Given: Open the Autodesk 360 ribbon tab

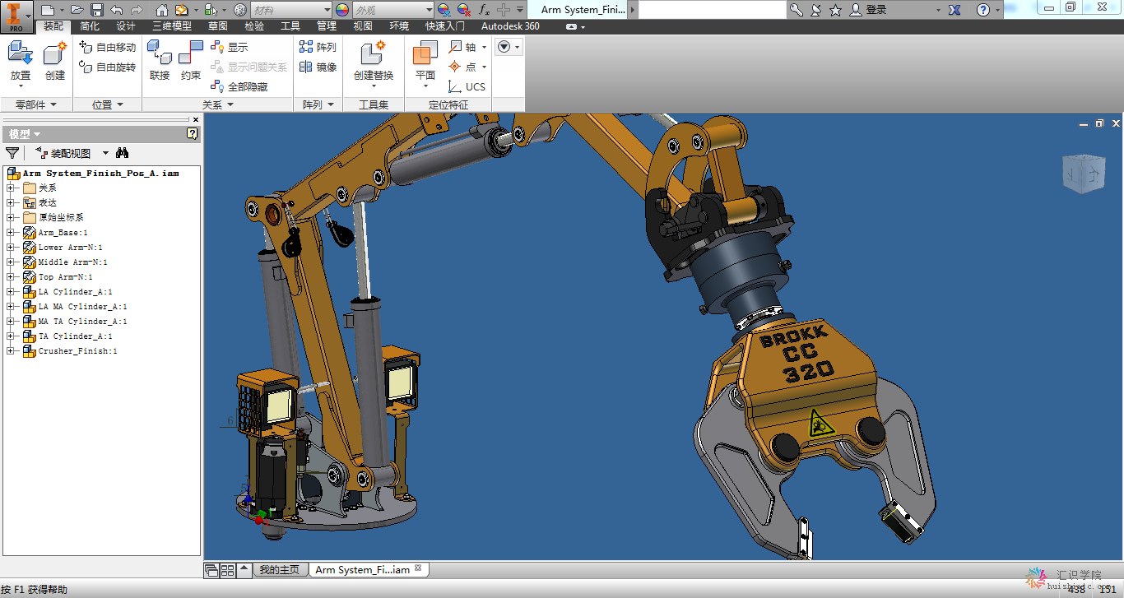Looking at the screenshot, I should (x=510, y=26).
